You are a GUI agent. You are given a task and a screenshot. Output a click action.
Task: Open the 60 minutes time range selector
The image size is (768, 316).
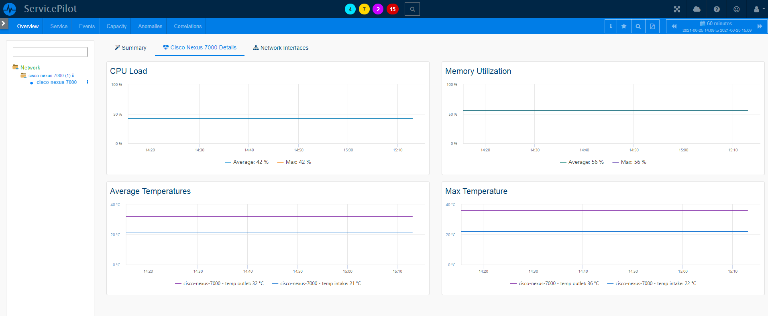pos(717,27)
